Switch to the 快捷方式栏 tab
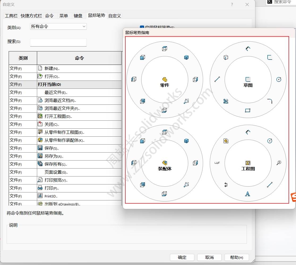The width and height of the screenshot is (296, 265). coord(31,16)
